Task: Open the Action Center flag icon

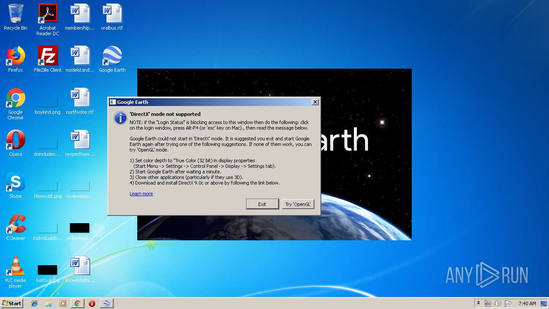Action: pos(508,303)
